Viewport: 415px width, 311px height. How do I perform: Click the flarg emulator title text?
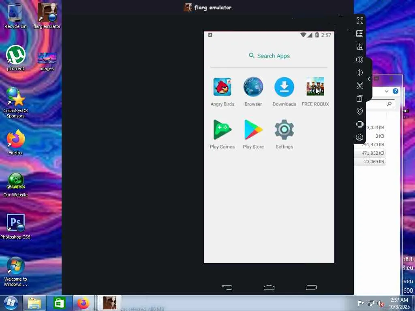213,7
